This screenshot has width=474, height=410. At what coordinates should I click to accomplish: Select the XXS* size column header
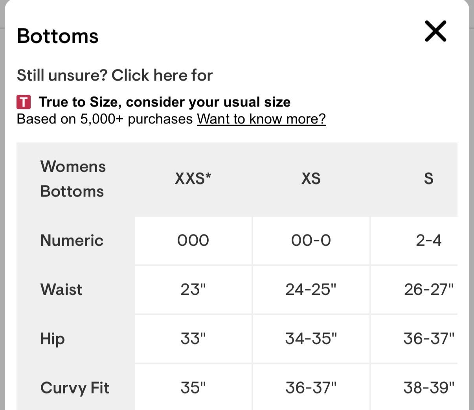[193, 179]
